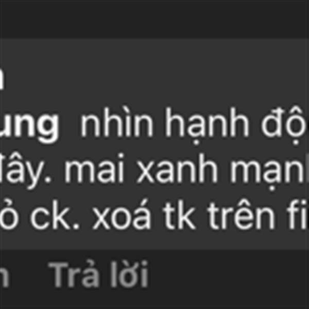This screenshot has width=309, height=309.
Task: Click the abbreviation 'tk' in the comment
Action: pos(180,214)
